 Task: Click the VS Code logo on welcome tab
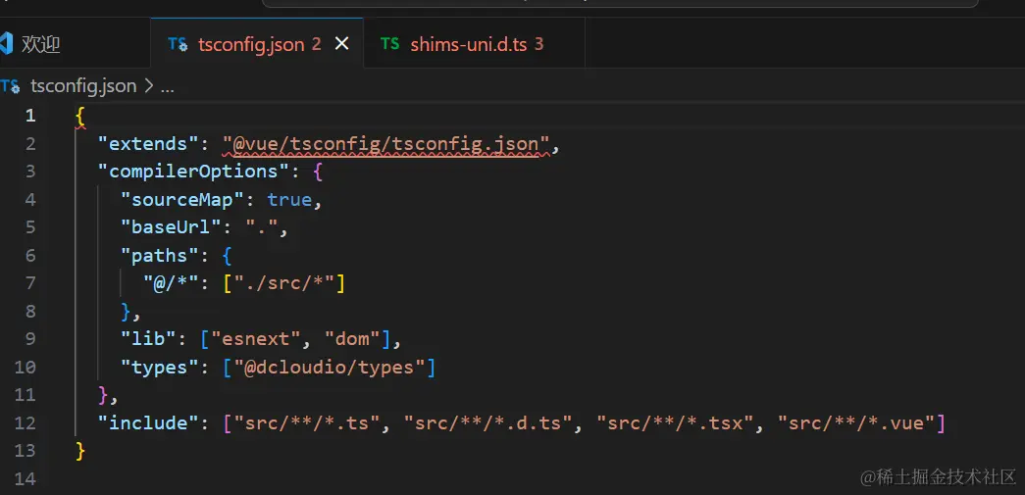7,44
